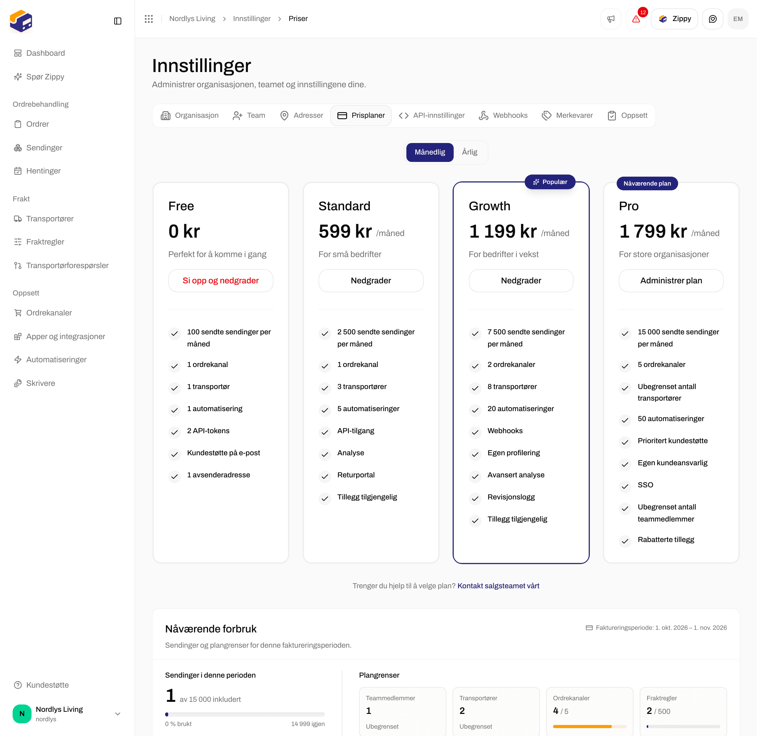The image size is (757, 736).
Task: Open Kontakt salgsteamet vårt link
Action: click(498, 586)
